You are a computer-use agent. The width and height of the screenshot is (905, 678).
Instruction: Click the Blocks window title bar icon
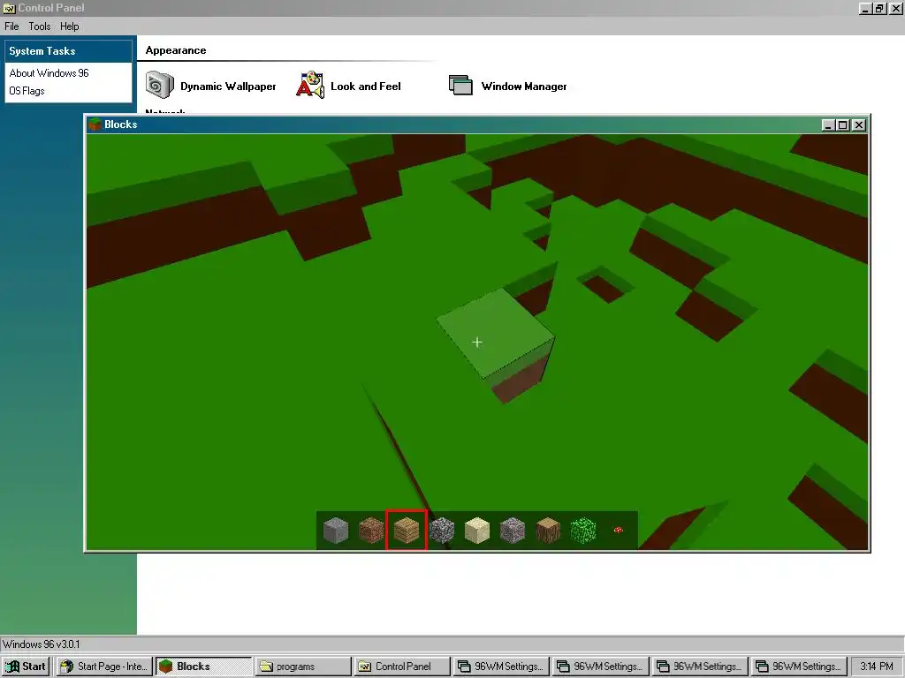[95, 124]
